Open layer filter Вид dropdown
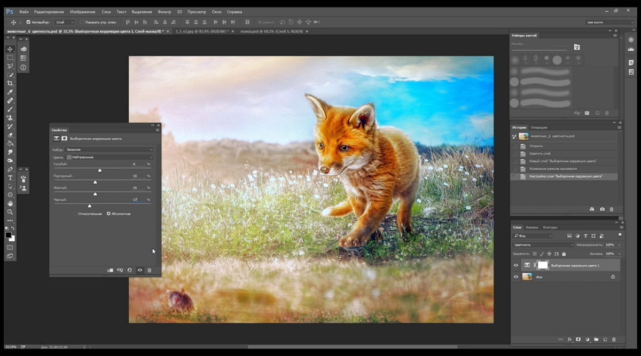This screenshot has height=356, width=641. (x=533, y=235)
